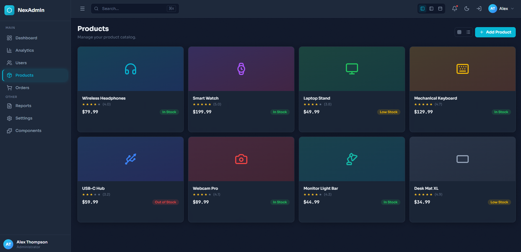Expand the Alex user menu chevron

512,9
